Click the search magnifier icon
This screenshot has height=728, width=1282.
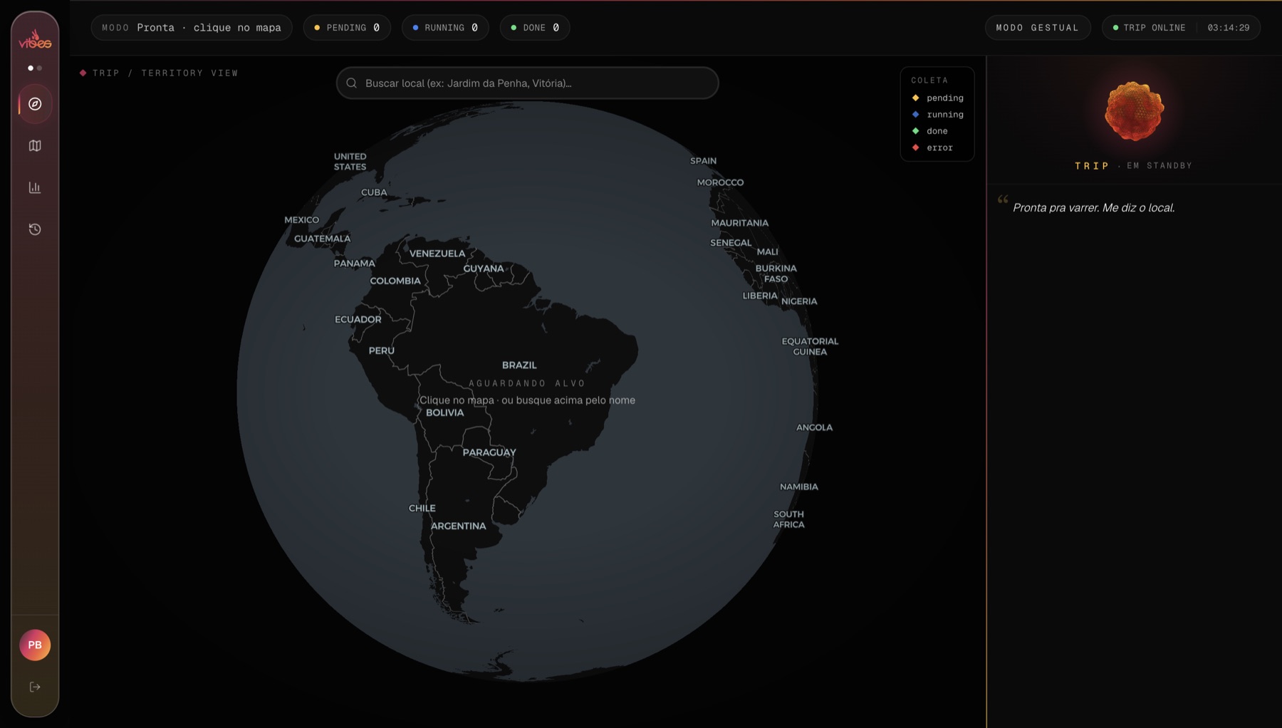pyautogui.click(x=352, y=83)
